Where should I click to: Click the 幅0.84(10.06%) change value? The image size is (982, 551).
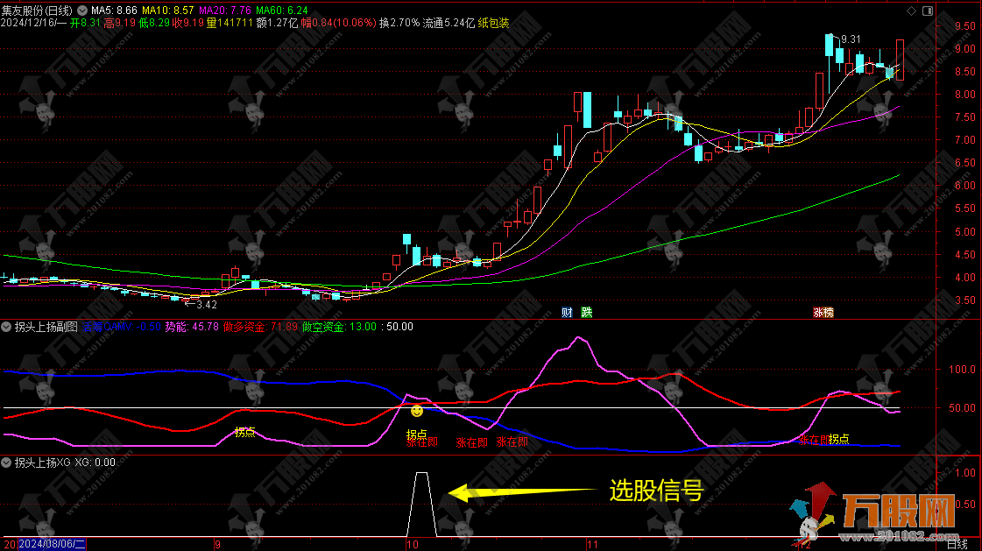pyautogui.click(x=339, y=23)
